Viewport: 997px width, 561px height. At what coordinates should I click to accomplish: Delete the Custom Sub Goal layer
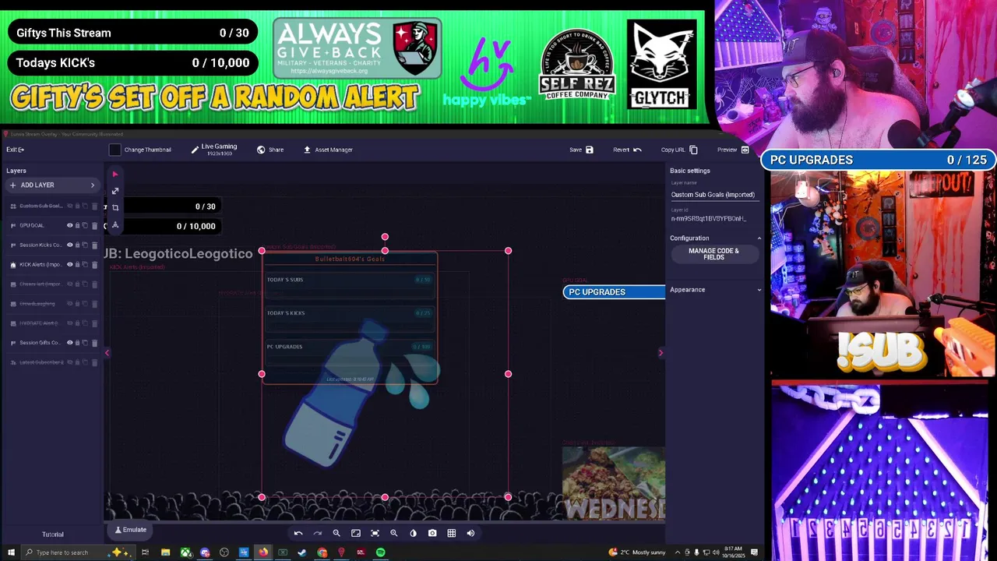click(95, 206)
